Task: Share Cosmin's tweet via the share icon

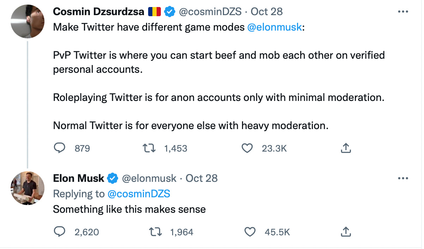Action: 346,148
